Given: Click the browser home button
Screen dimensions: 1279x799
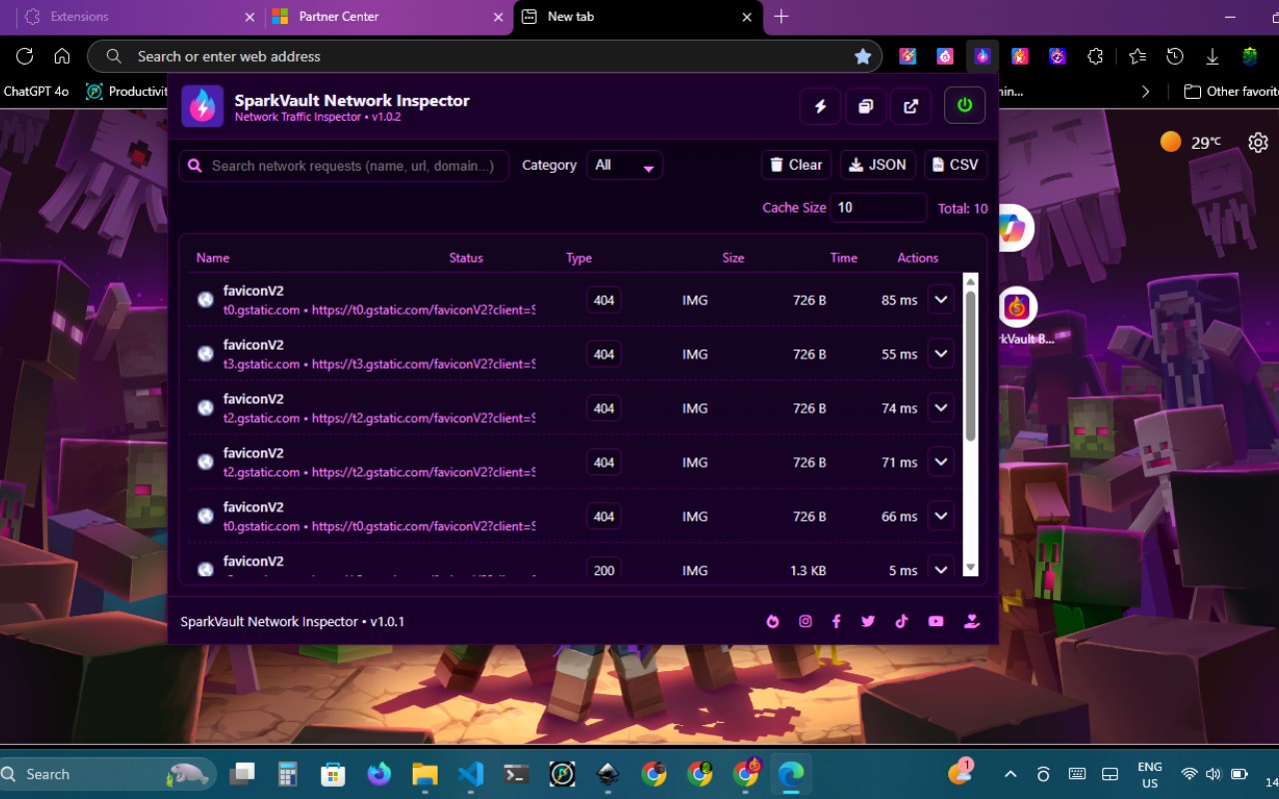Looking at the screenshot, I should [62, 57].
